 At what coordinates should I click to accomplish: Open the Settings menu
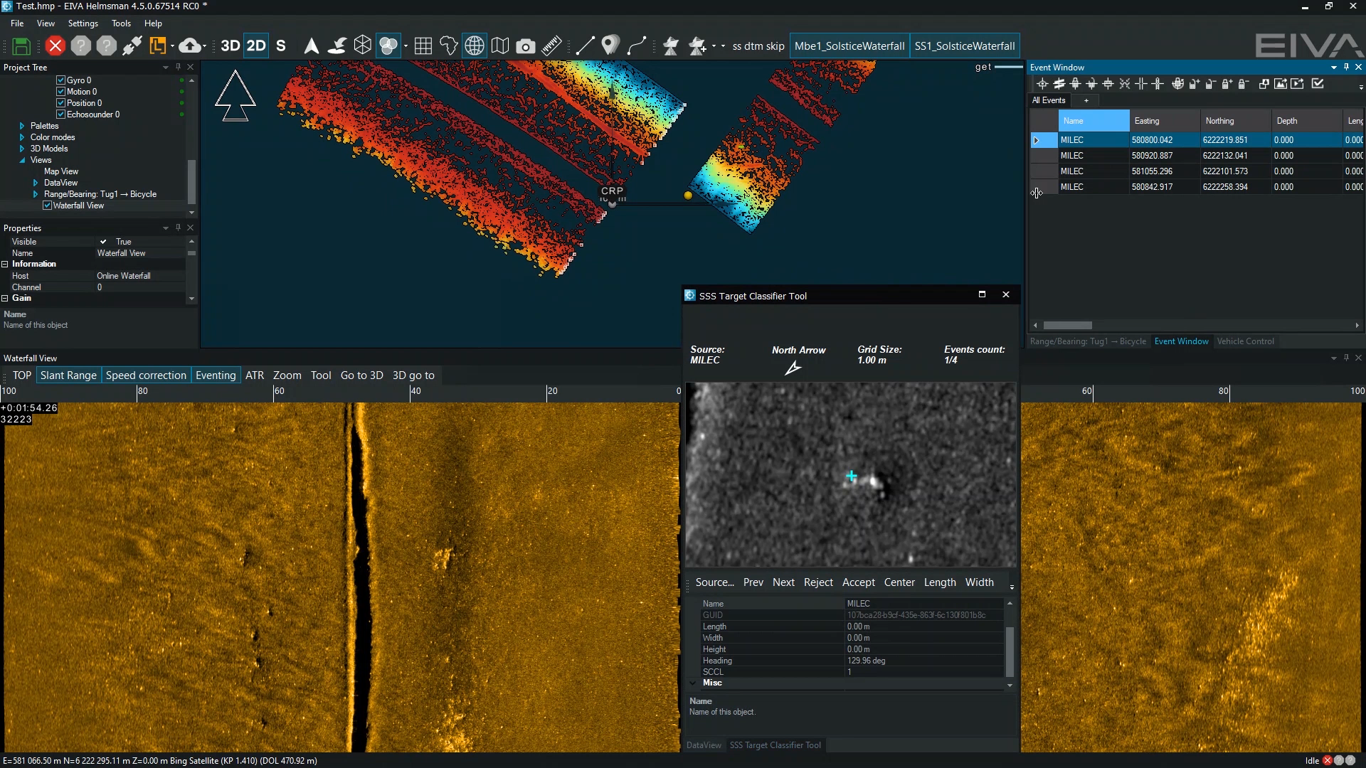[x=83, y=23]
